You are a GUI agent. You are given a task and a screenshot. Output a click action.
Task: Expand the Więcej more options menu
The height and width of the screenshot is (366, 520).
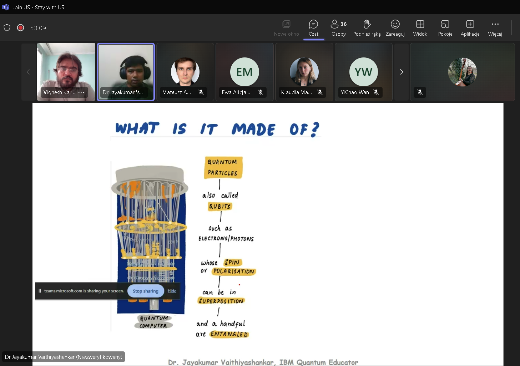(x=495, y=28)
